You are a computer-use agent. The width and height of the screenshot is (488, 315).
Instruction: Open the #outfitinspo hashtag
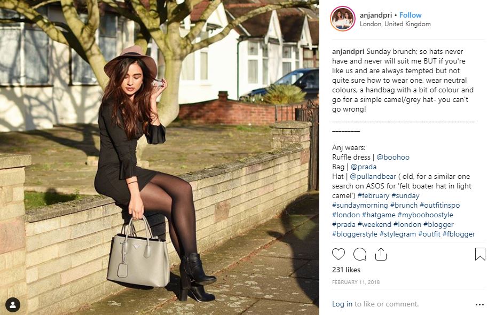tap(439, 206)
